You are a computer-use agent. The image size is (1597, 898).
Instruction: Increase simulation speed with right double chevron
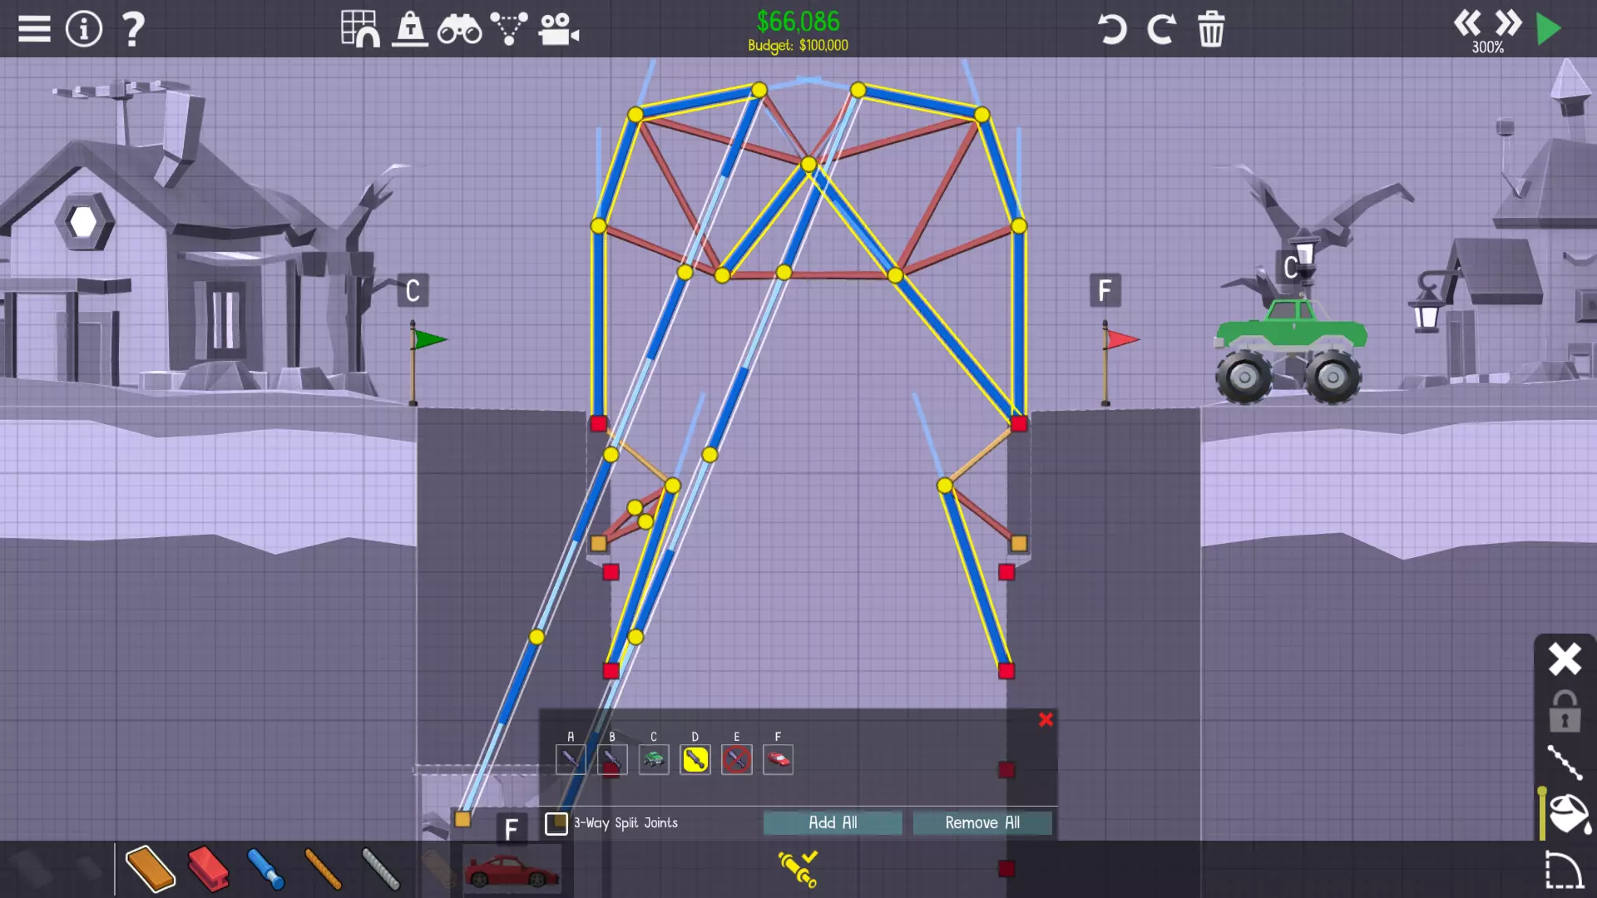coord(1508,23)
